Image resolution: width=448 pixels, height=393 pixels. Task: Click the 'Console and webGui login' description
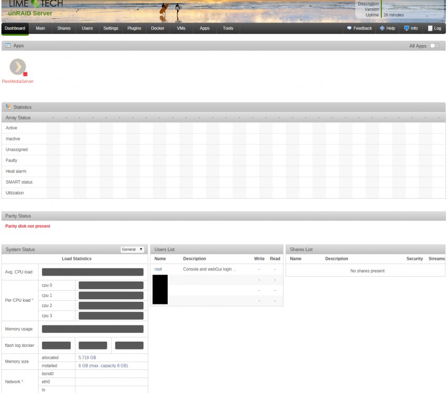(x=210, y=269)
